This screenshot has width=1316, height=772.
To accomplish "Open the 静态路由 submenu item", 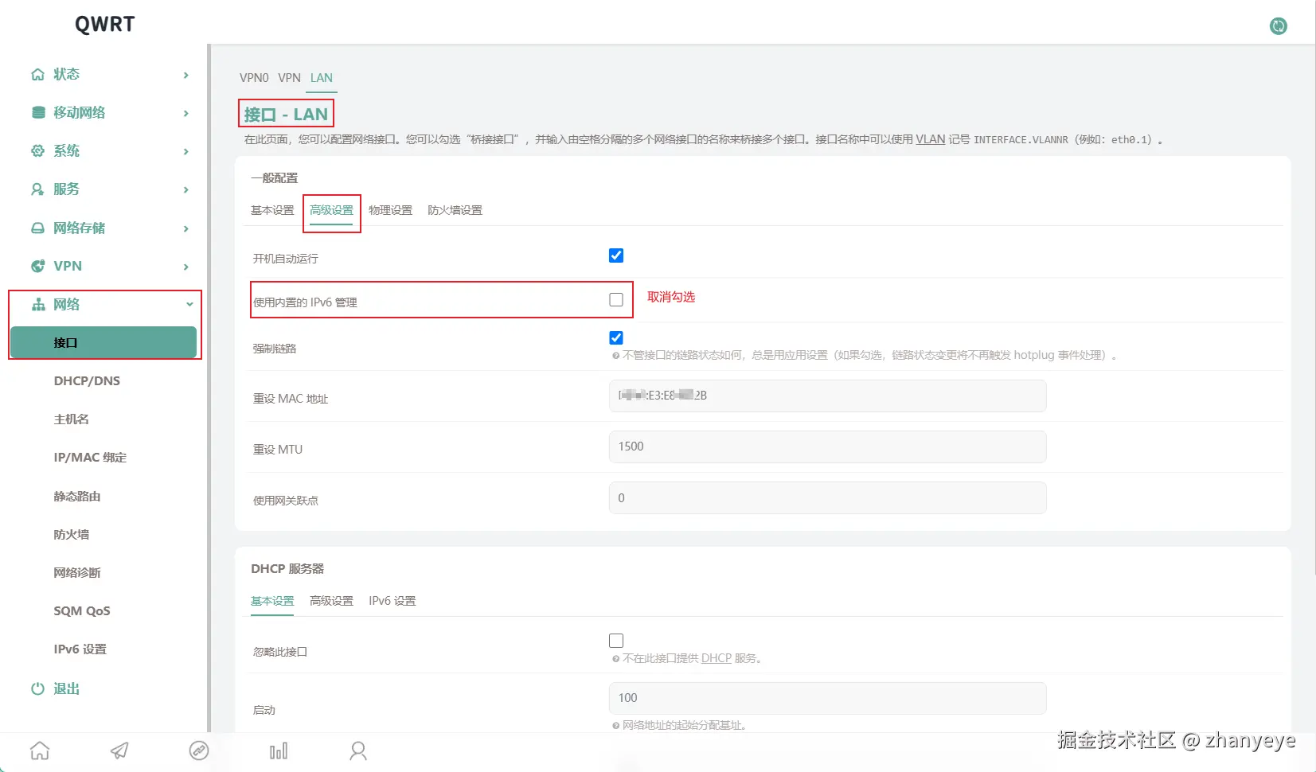I will tap(76, 496).
